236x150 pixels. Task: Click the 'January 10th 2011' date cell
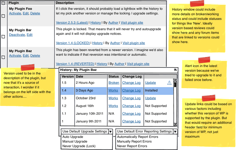(90, 114)
